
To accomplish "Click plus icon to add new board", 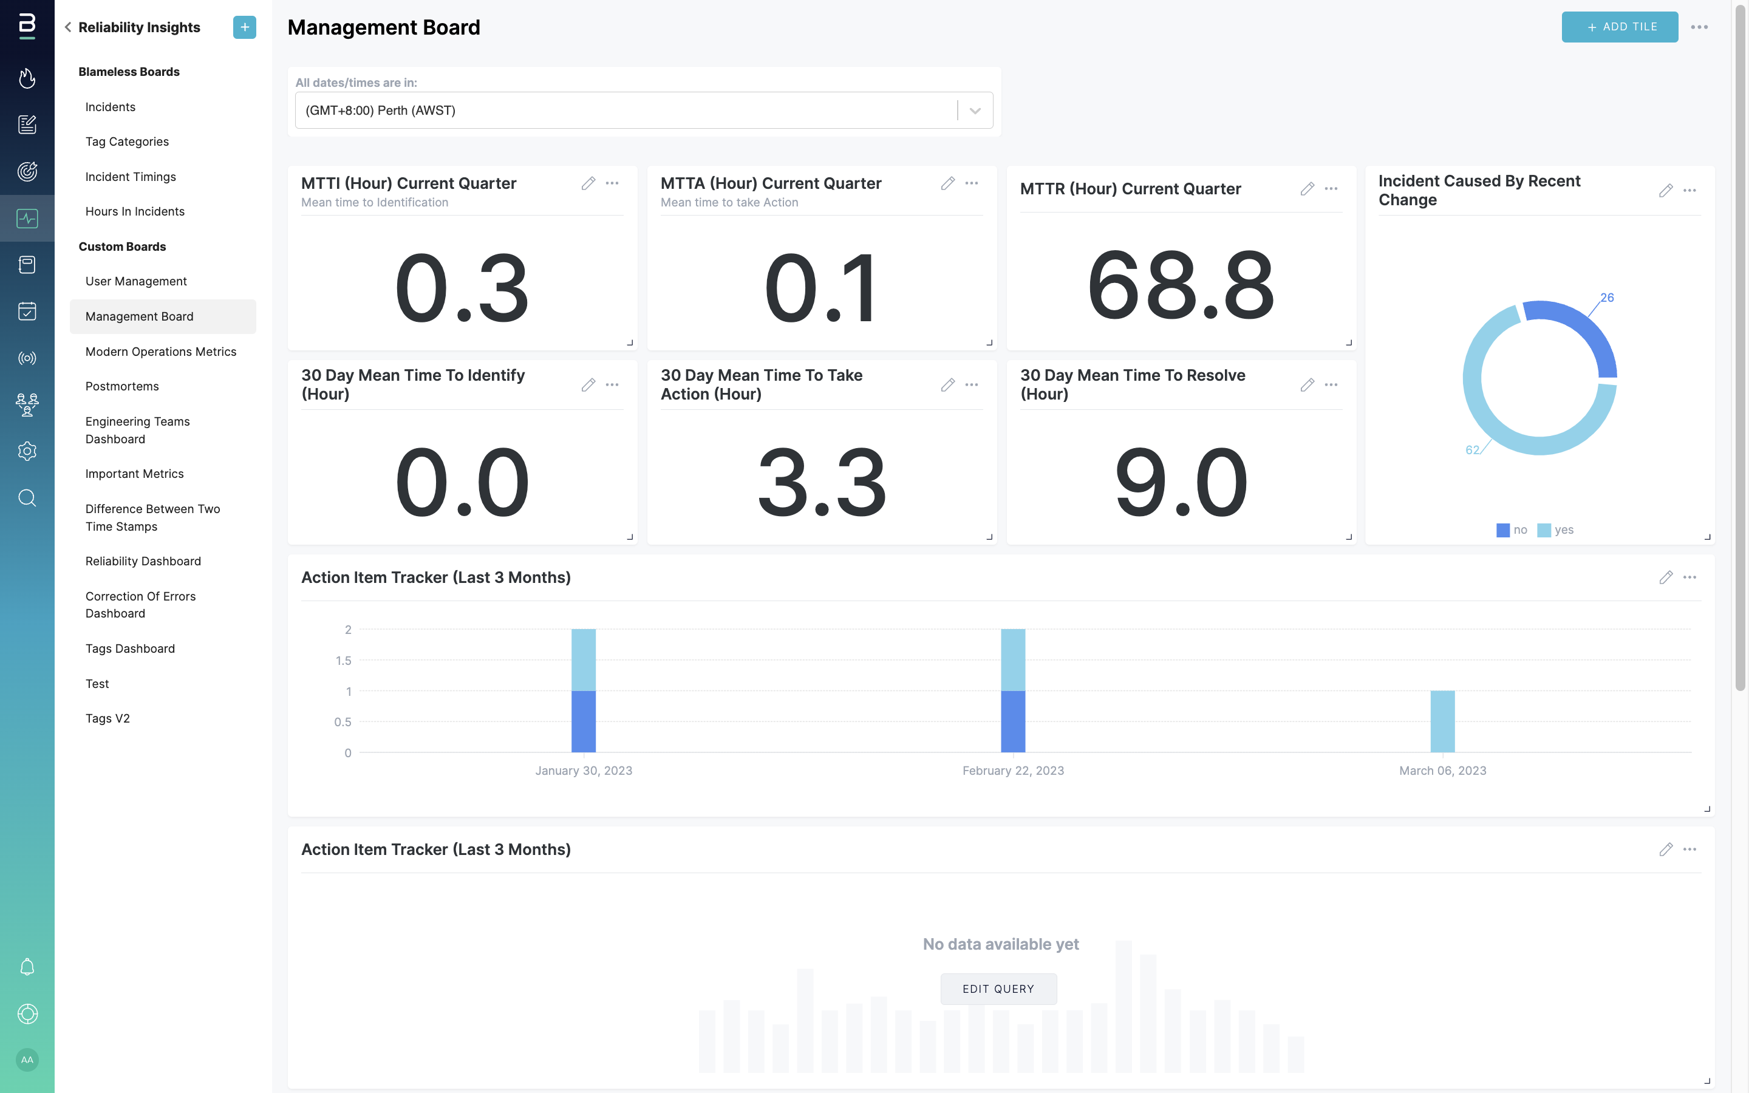I will tap(244, 27).
